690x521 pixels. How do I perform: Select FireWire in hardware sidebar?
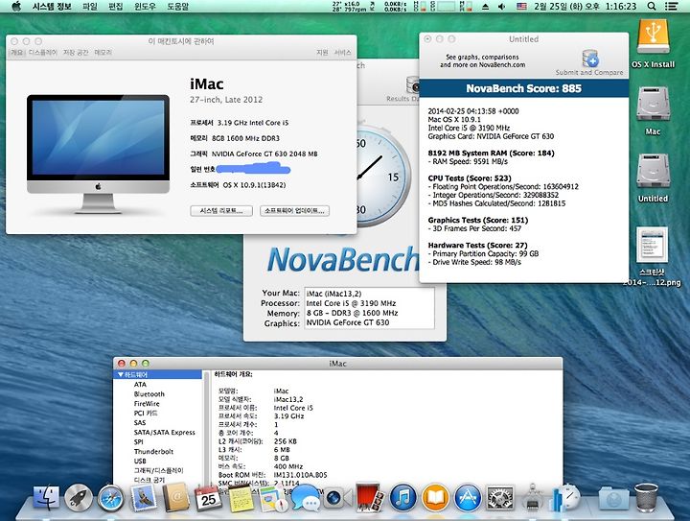pos(147,403)
